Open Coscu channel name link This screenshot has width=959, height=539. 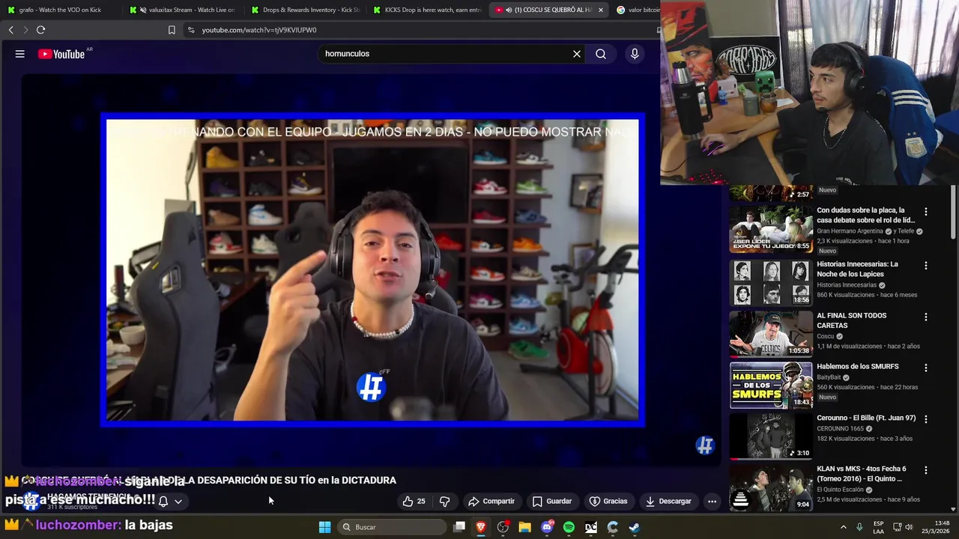[x=826, y=336]
